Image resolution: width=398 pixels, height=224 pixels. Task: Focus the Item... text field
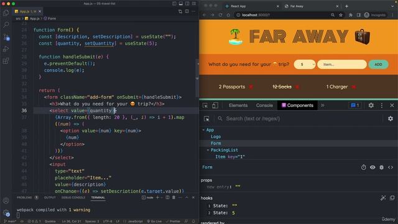[x=341, y=65]
